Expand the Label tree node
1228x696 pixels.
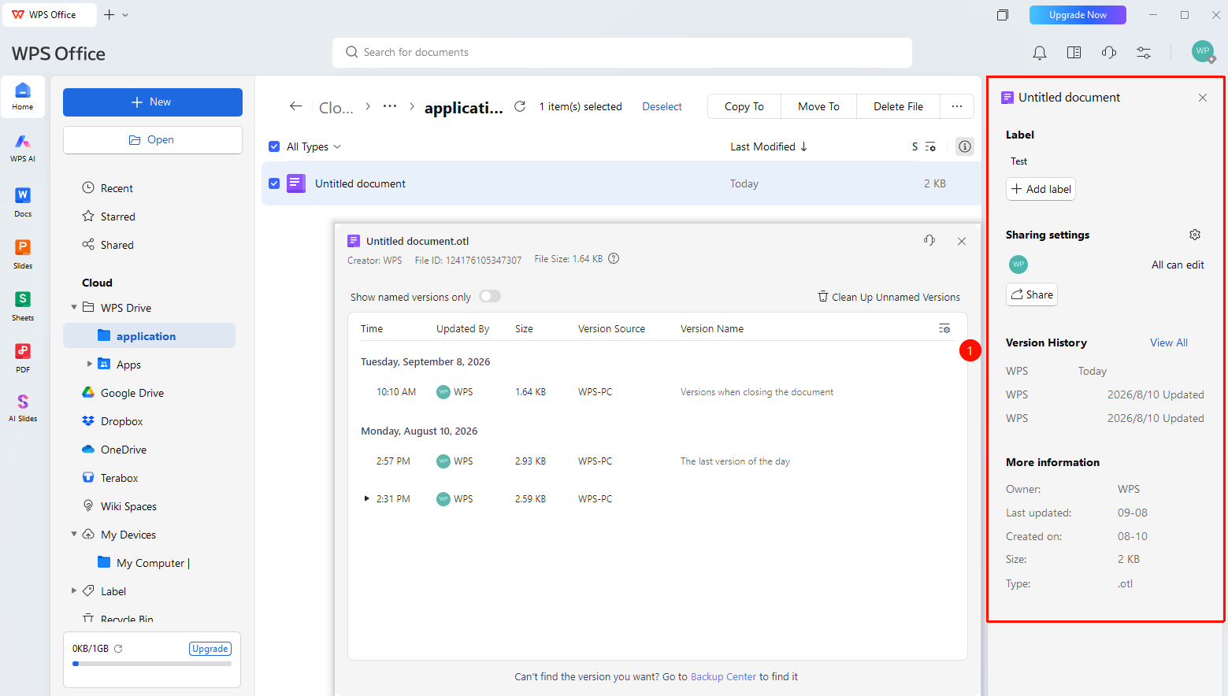pos(74,590)
